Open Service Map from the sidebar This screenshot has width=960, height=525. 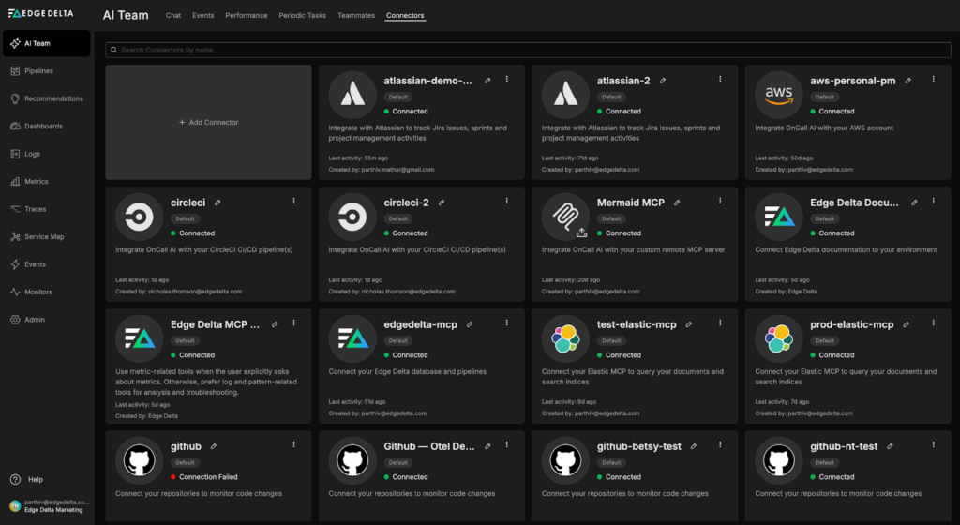pyautogui.click(x=44, y=237)
